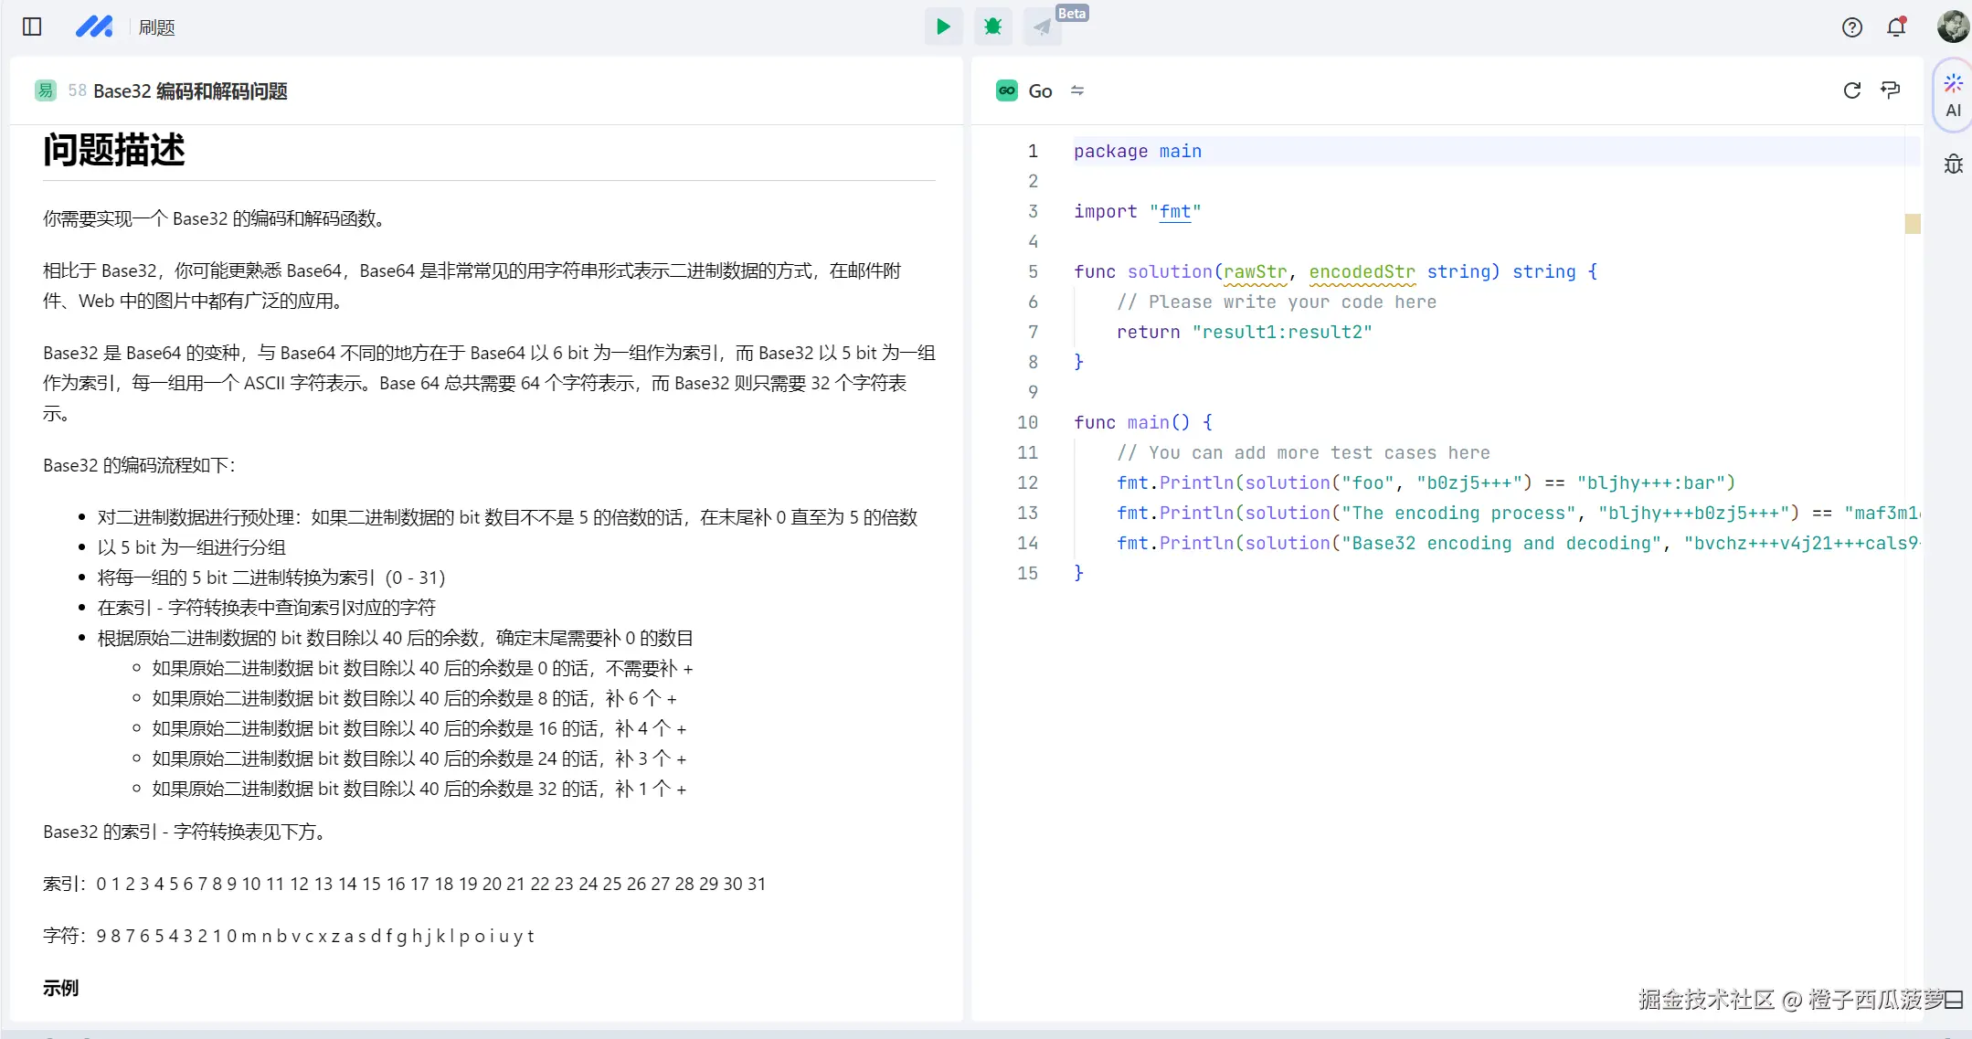Click the MarsCode logo icon
1972x1039 pixels.
pos(94,27)
